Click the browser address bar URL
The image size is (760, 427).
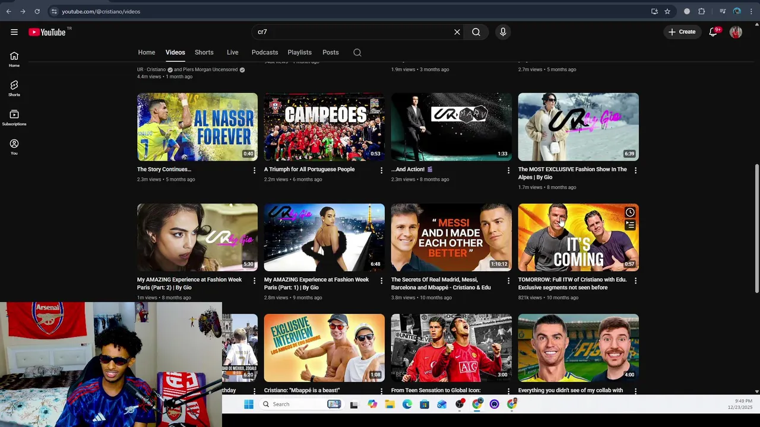101,11
